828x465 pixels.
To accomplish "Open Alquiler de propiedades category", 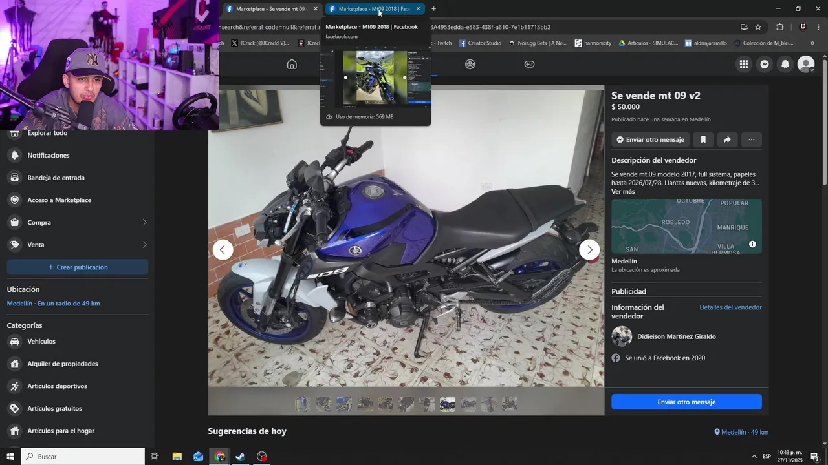I will tap(78, 364).
